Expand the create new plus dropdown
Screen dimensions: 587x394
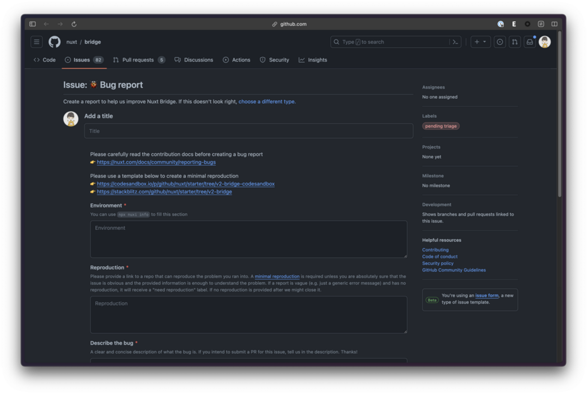[x=480, y=42]
